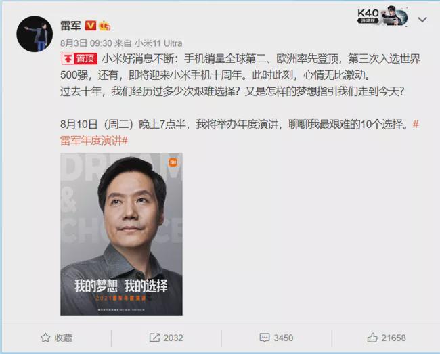Expand the post options chevron menu
This screenshot has height=354, width=440.
click(422, 20)
